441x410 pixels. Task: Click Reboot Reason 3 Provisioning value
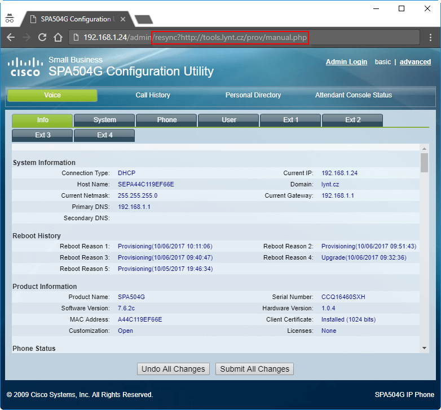click(x=165, y=257)
